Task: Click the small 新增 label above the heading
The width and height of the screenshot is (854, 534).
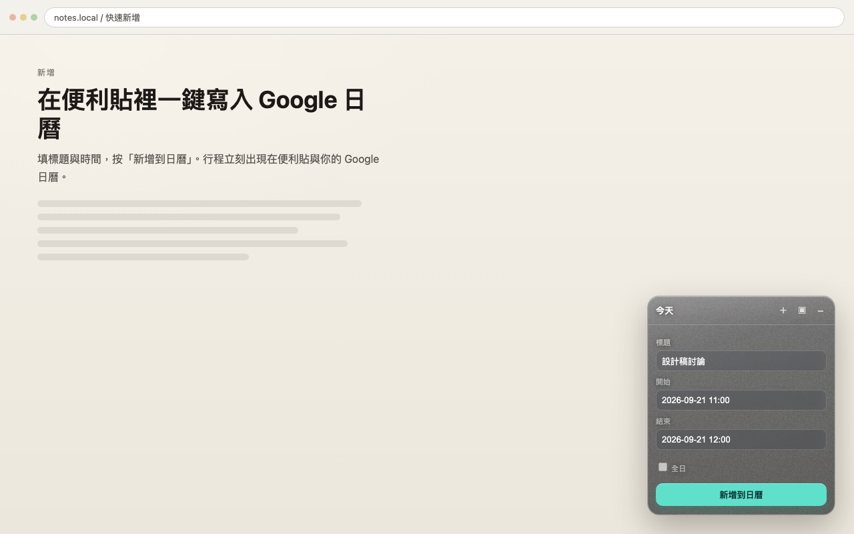Action: [46, 73]
